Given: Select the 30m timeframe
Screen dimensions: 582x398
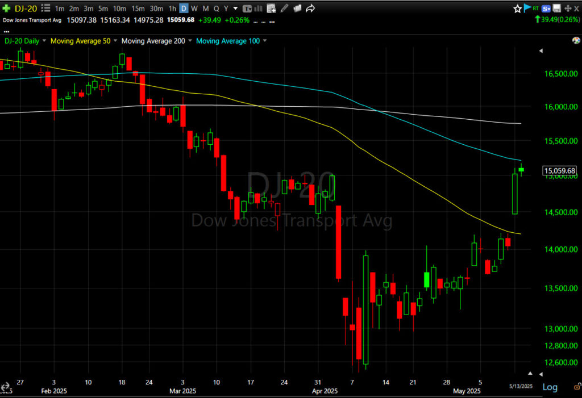Looking at the screenshot, I should 156,8.
